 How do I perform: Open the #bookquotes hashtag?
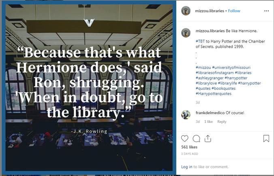(224, 89)
